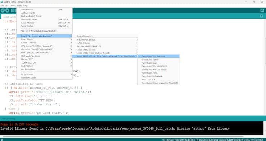This screenshot has width=266, height=141.
Task: Click the Verify checkmark toolbar icon
Action: click(x=3, y=10)
